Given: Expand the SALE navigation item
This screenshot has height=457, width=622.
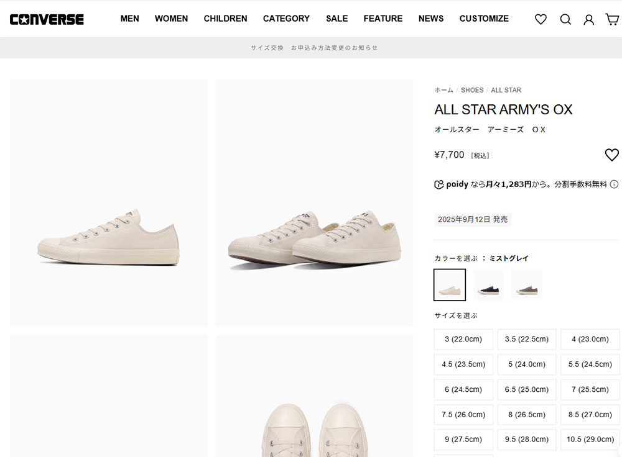Looking at the screenshot, I should tap(337, 19).
